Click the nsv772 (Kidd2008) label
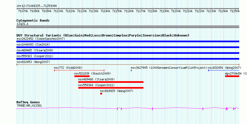The width and height of the screenshot is (247, 124). pos(68,68)
